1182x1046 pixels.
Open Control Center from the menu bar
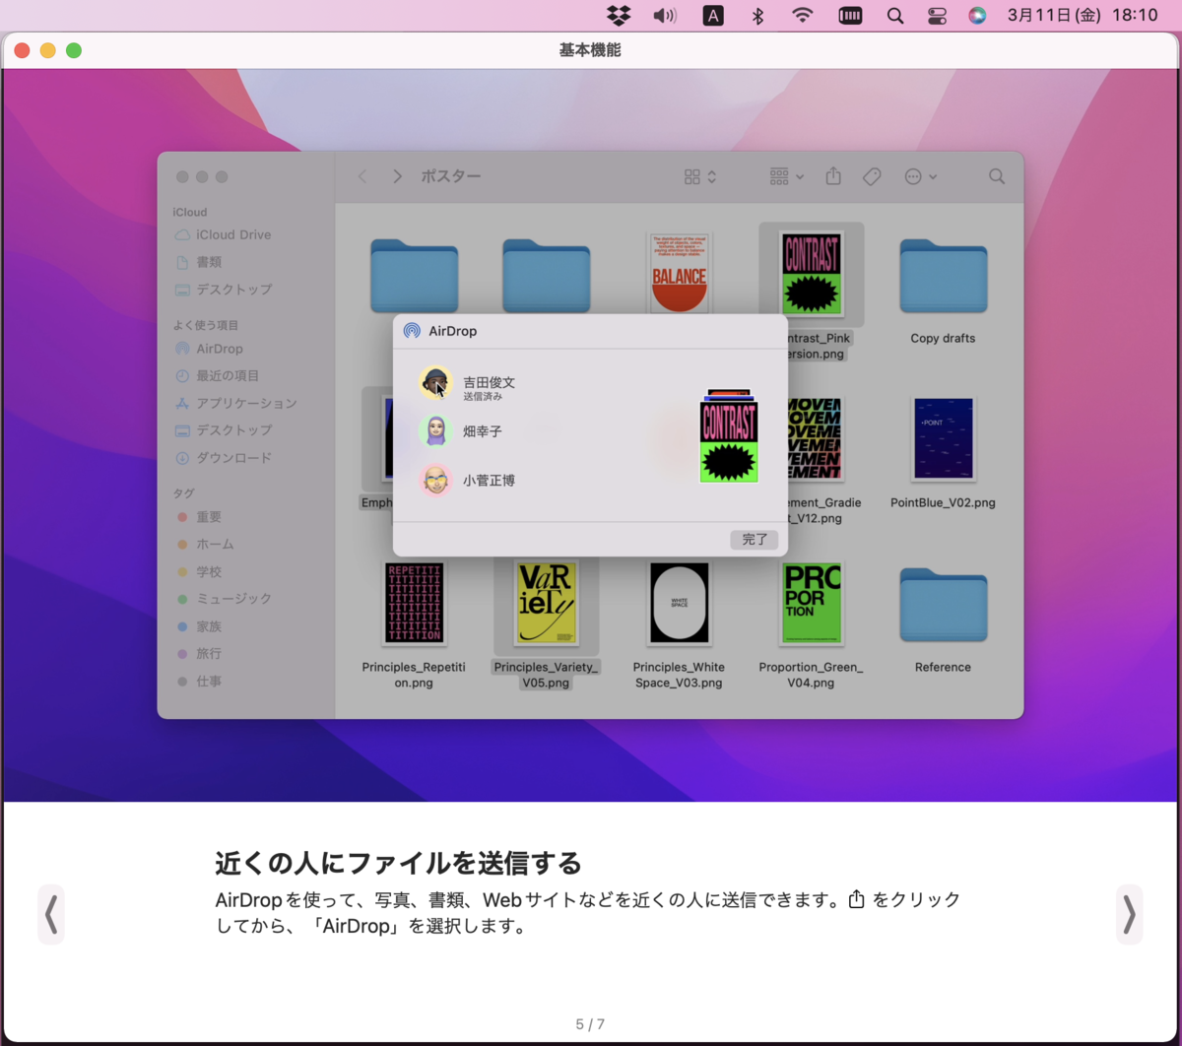click(x=936, y=15)
